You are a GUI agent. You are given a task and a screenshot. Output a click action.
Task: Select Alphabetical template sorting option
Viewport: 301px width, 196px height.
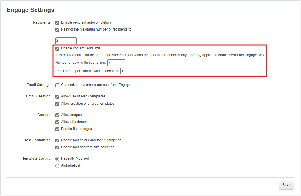coord(57,166)
